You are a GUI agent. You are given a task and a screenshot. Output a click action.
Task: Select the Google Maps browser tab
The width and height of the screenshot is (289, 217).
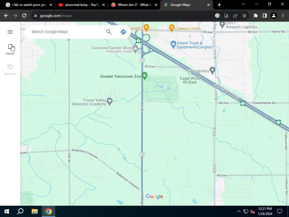(187, 5)
